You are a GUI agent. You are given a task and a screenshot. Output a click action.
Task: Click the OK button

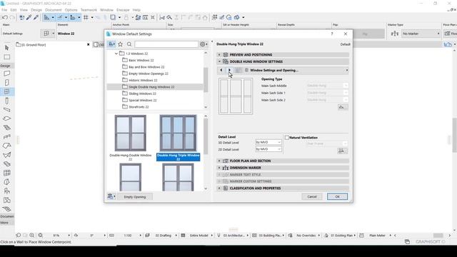[x=337, y=197]
